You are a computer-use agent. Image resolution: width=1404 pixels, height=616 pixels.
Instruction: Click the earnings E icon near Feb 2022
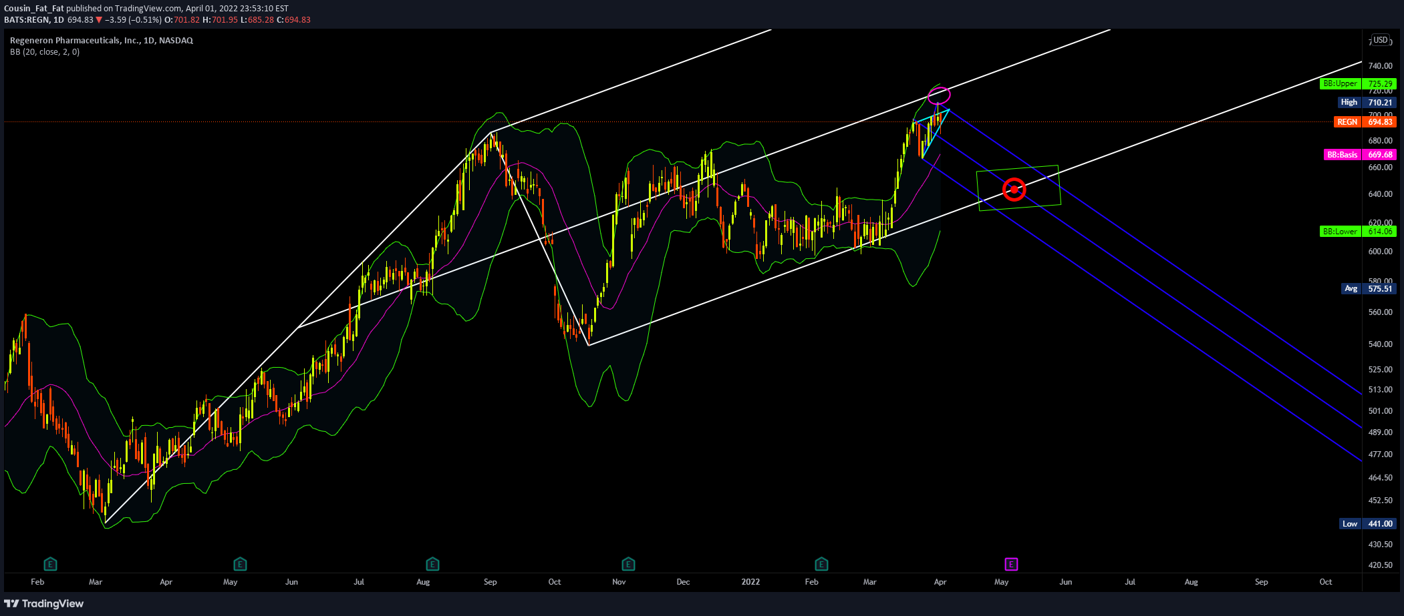click(821, 565)
